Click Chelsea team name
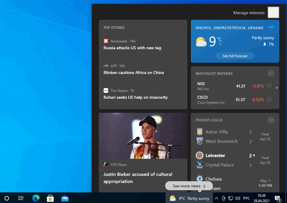287x203 pixels. coord(214,179)
